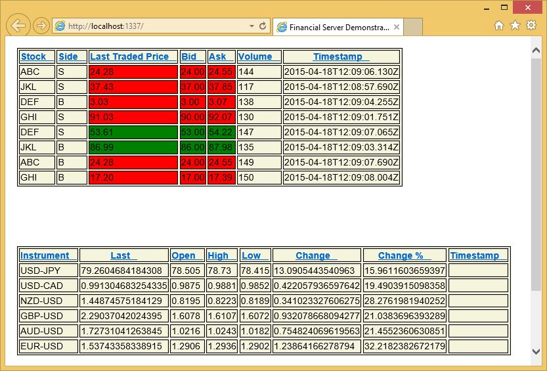Click the scrollbar up arrow
This screenshot has height=371, width=547.
pos(536,51)
